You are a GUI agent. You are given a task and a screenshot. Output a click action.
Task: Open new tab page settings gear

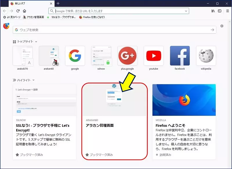pos(222,26)
